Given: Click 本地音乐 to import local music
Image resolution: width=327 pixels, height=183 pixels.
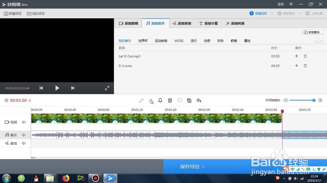Looking at the screenshot, I should pos(312,32).
